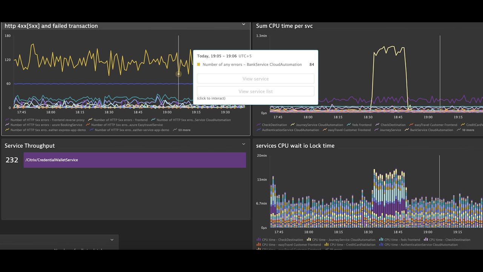Open the Service Throughput tile chevron menu
The height and width of the screenshot is (272, 483).
click(243, 144)
